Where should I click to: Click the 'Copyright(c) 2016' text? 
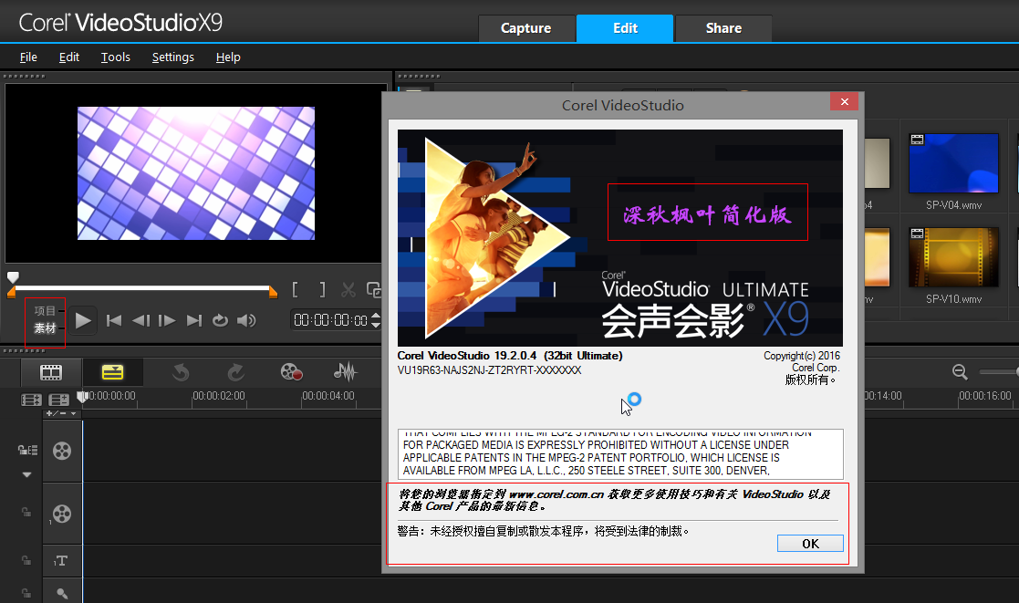coord(802,356)
